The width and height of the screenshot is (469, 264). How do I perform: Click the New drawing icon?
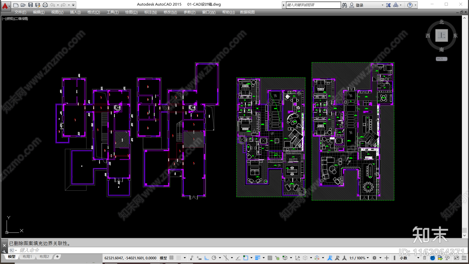click(x=16, y=5)
